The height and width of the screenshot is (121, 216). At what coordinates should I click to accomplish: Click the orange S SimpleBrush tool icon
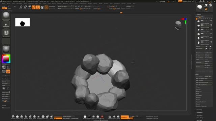coord(206,9)
